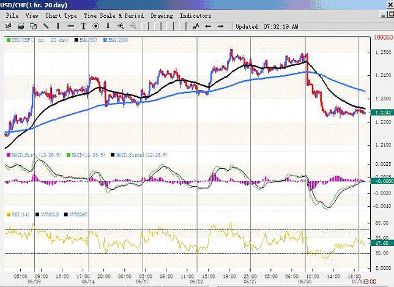Select the down arrow marker tool
394x287 pixels.
(108, 26)
